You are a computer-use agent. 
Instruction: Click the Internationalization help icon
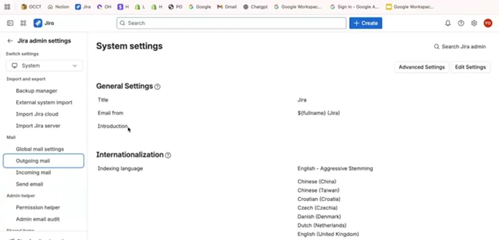[168, 155]
